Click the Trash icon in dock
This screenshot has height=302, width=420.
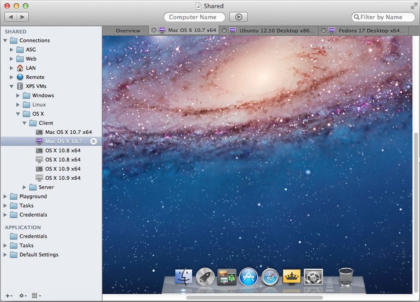(x=346, y=276)
